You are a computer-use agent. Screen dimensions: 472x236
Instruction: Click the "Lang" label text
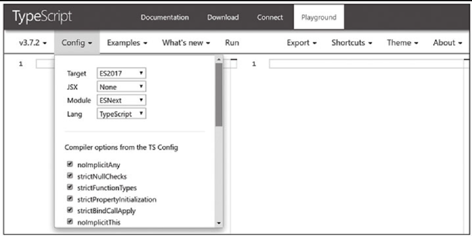tap(74, 114)
